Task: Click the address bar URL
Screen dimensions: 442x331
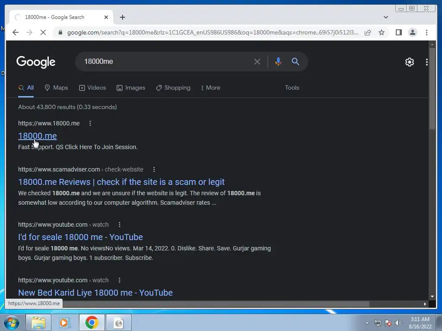Action: pos(213,32)
